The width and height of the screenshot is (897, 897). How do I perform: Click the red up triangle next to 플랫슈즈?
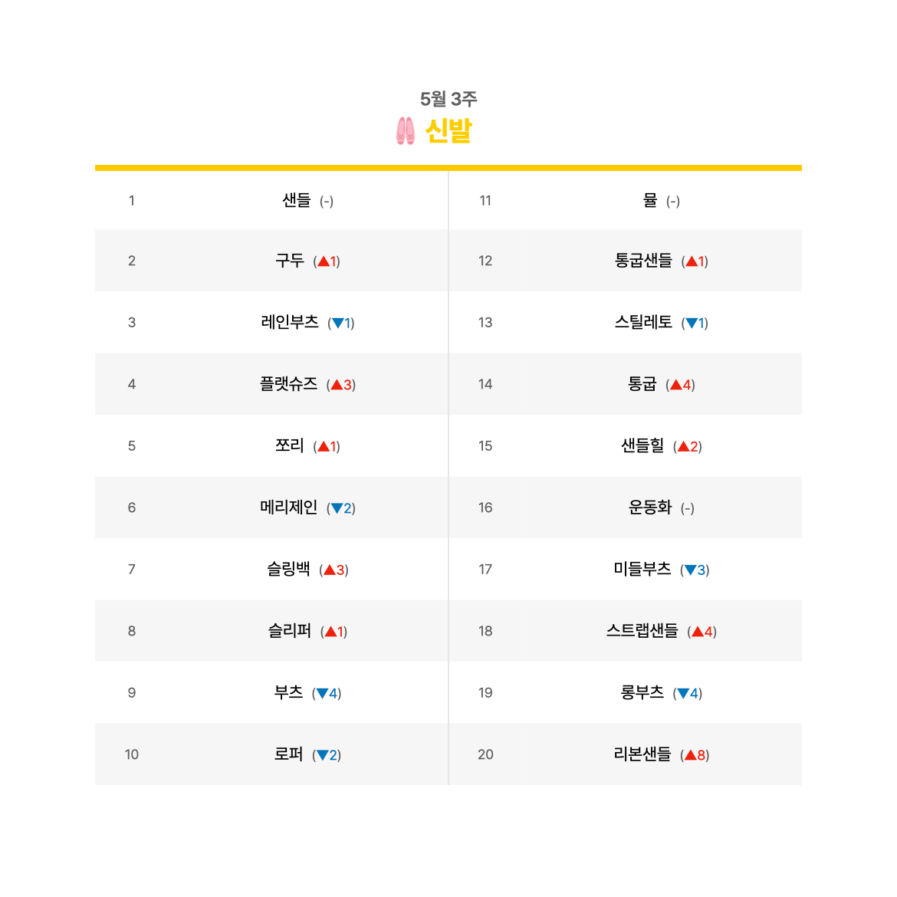tap(337, 385)
